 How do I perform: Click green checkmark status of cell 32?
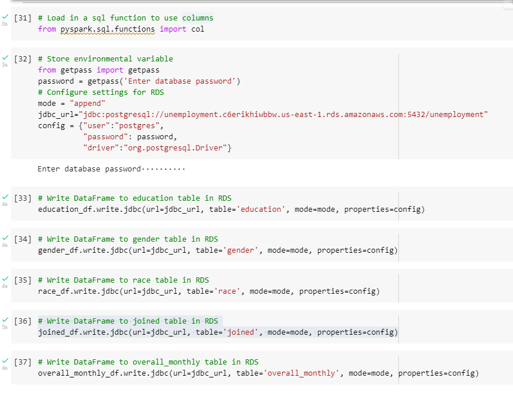(x=5, y=57)
